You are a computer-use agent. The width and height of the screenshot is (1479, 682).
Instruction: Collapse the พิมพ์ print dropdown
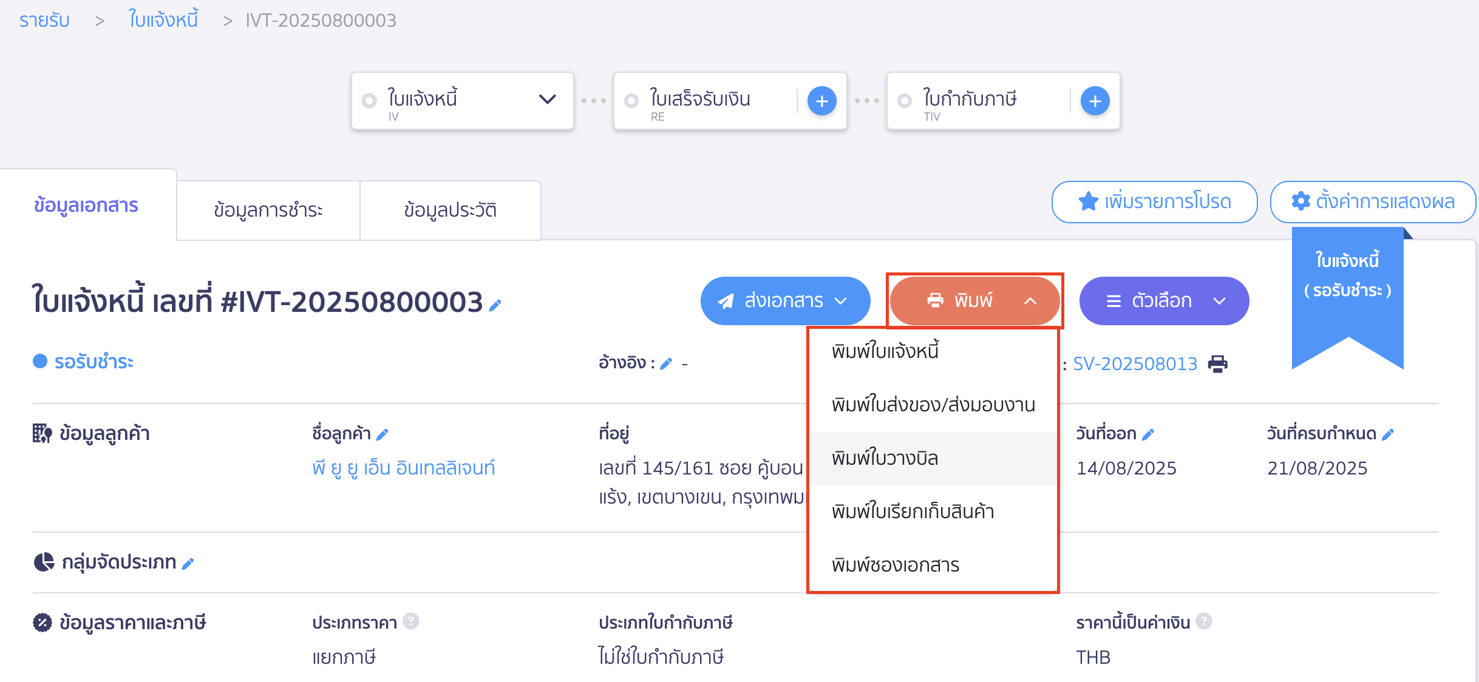(975, 301)
